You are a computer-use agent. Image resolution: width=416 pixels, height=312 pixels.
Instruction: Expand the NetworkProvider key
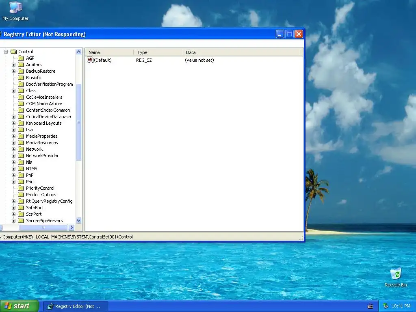13,156
